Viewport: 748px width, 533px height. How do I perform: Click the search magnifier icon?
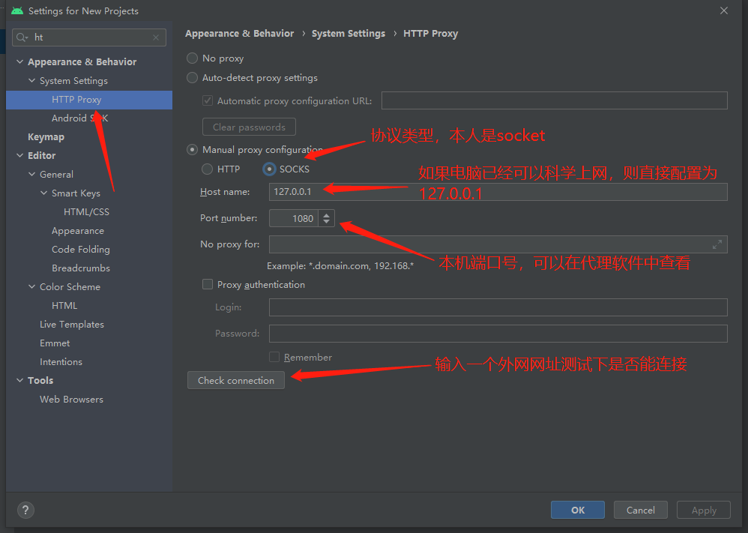pyautogui.click(x=22, y=37)
